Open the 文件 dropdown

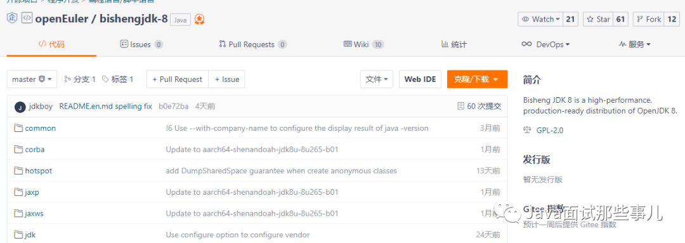coord(377,79)
